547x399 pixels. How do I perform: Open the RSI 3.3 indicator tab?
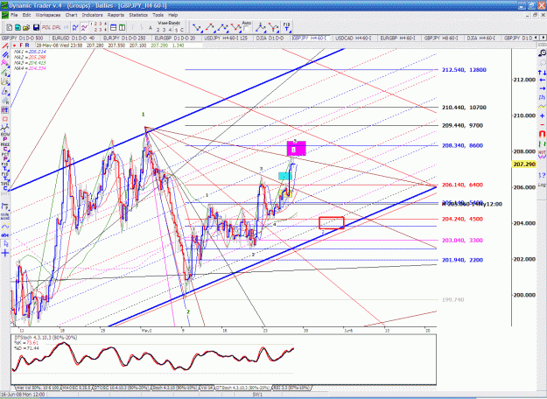click(x=291, y=388)
